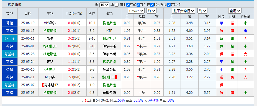Click the 芬兰杯 league tag on 25-06-11
This screenshot has width=257, height=106.
click(x=10, y=38)
